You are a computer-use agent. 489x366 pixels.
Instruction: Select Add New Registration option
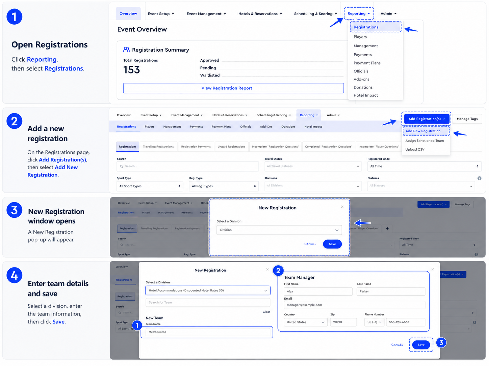[x=423, y=131]
